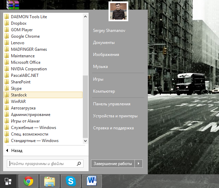Expand the NVIDIA Corporation folder
This screenshot has width=219, height=188.
(x=43, y=69)
